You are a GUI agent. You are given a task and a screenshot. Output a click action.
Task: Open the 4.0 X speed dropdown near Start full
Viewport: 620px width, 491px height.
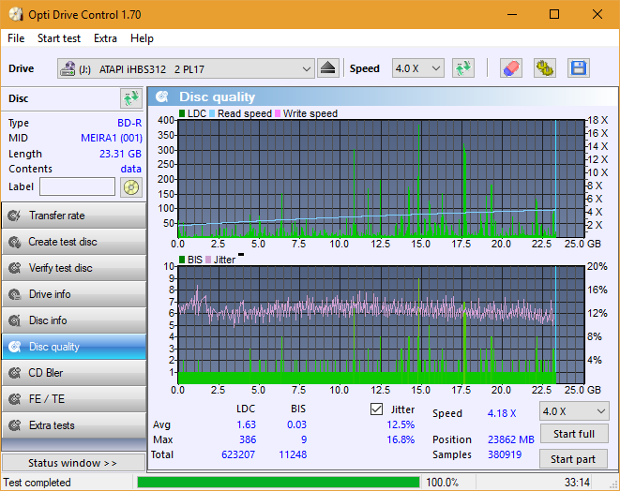(573, 411)
